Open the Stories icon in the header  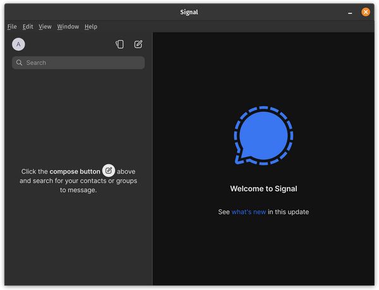click(x=119, y=44)
